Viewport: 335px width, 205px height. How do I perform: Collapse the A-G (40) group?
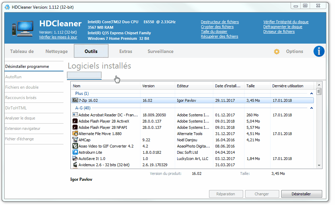tap(311, 108)
